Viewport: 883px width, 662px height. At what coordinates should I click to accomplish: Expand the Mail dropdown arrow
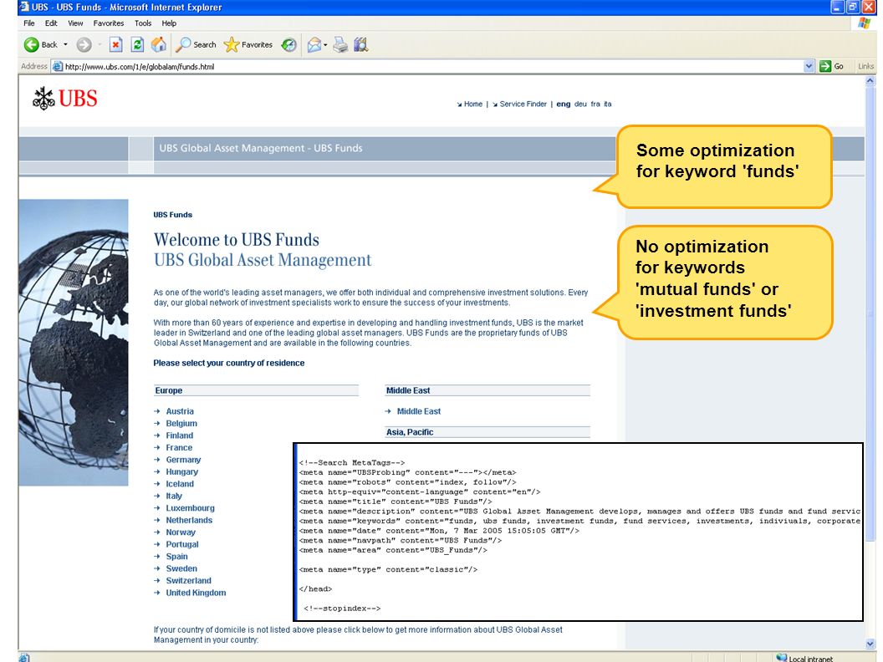point(325,44)
